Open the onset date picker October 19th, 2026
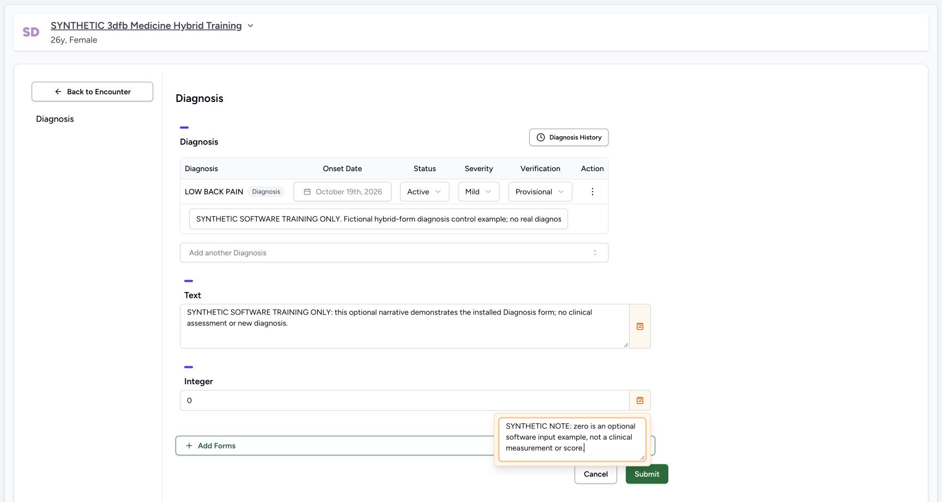This screenshot has width=942, height=502. click(342, 192)
